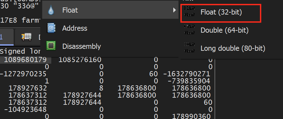Click the 80bit float icon
283x119 pixels.
(190, 48)
